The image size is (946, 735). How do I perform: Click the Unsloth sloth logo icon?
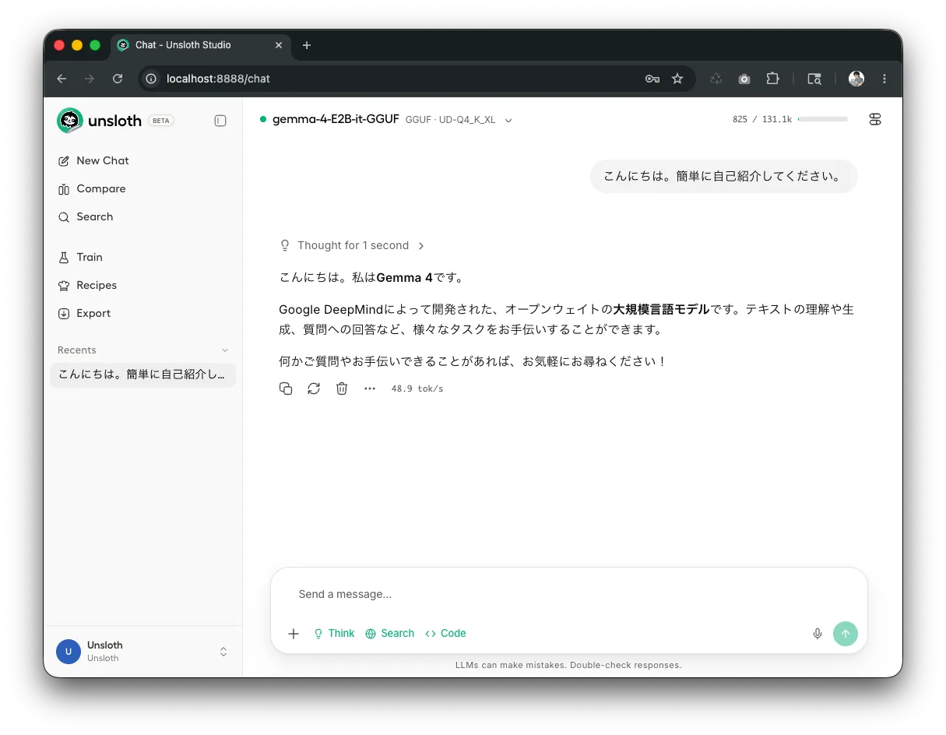pyautogui.click(x=70, y=121)
